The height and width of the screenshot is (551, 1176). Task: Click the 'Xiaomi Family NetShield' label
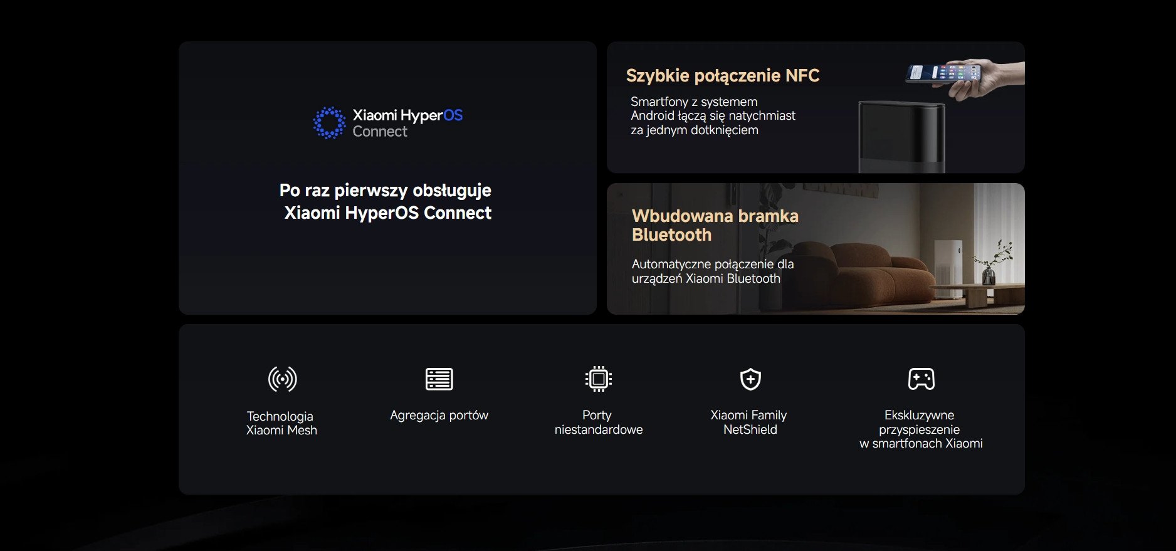click(749, 422)
